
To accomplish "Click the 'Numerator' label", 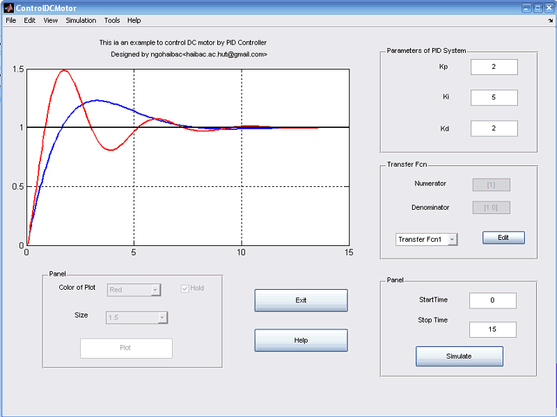I will (430, 183).
